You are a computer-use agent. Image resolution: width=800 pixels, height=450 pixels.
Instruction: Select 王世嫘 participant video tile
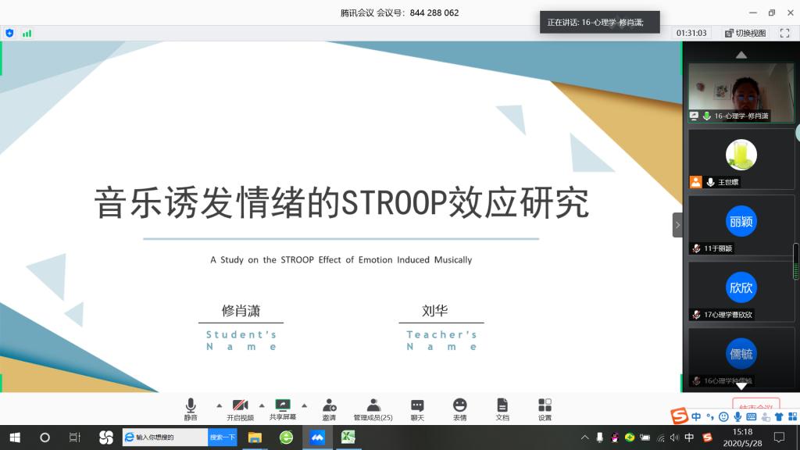pos(741,159)
